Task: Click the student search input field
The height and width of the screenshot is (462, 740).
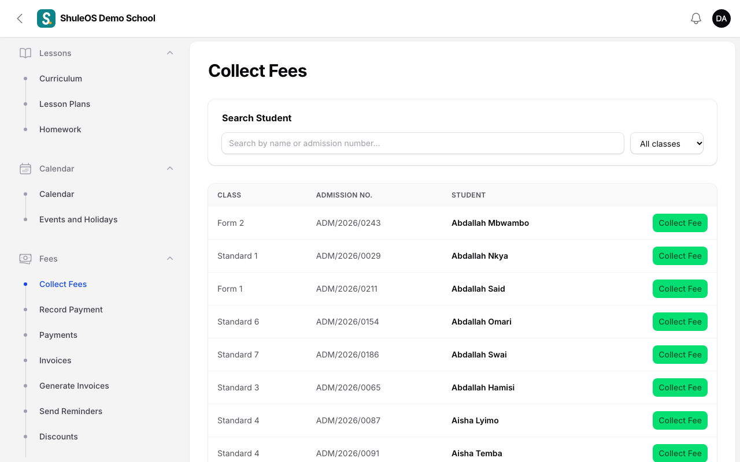Action: coord(423,143)
